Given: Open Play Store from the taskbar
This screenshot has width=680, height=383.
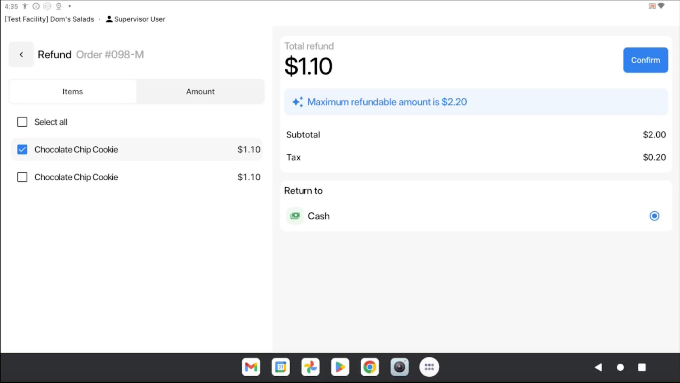Looking at the screenshot, I should (340, 367).
